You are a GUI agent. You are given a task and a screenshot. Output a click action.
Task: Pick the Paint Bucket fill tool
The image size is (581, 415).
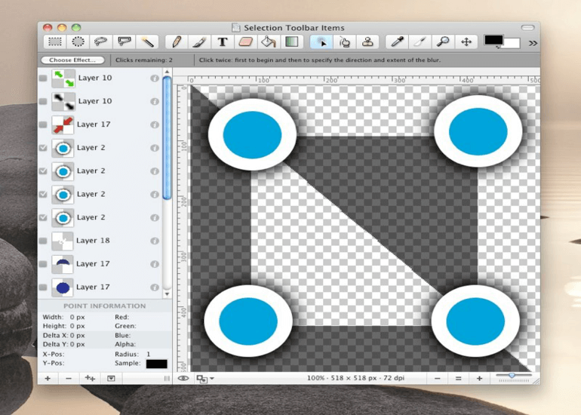[269, 42]
